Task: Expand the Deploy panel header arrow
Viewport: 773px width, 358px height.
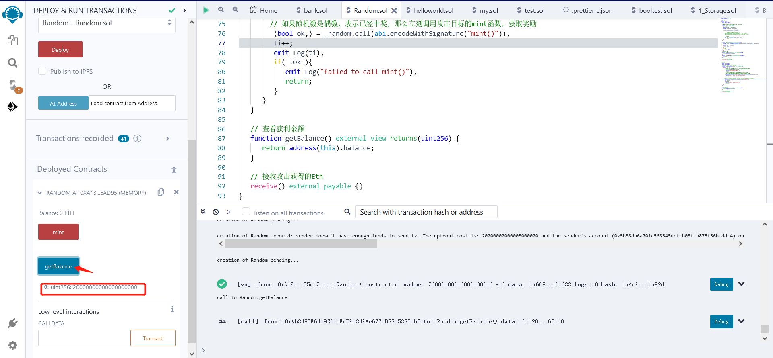Action: pos(184,10)
